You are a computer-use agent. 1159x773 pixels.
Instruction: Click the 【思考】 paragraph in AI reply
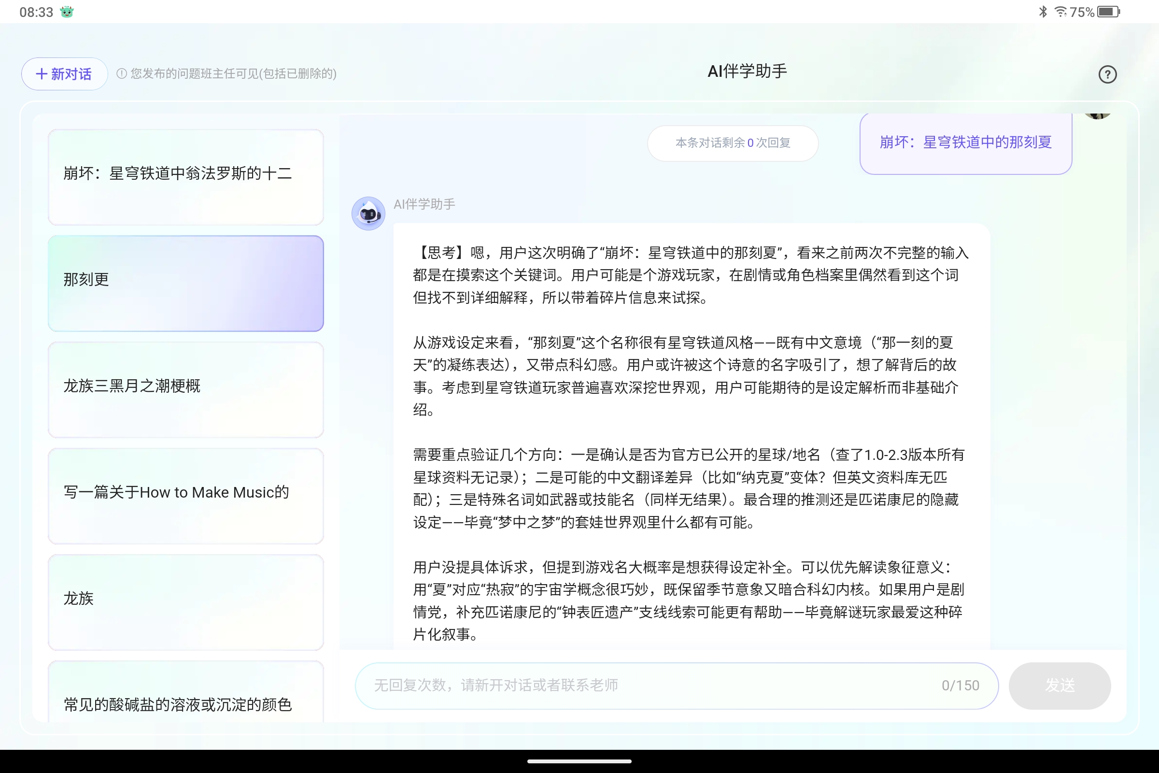point(691,275)
